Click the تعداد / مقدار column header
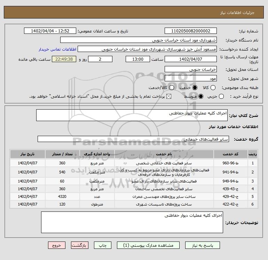 pyautogui.click(x=62, y=154)
